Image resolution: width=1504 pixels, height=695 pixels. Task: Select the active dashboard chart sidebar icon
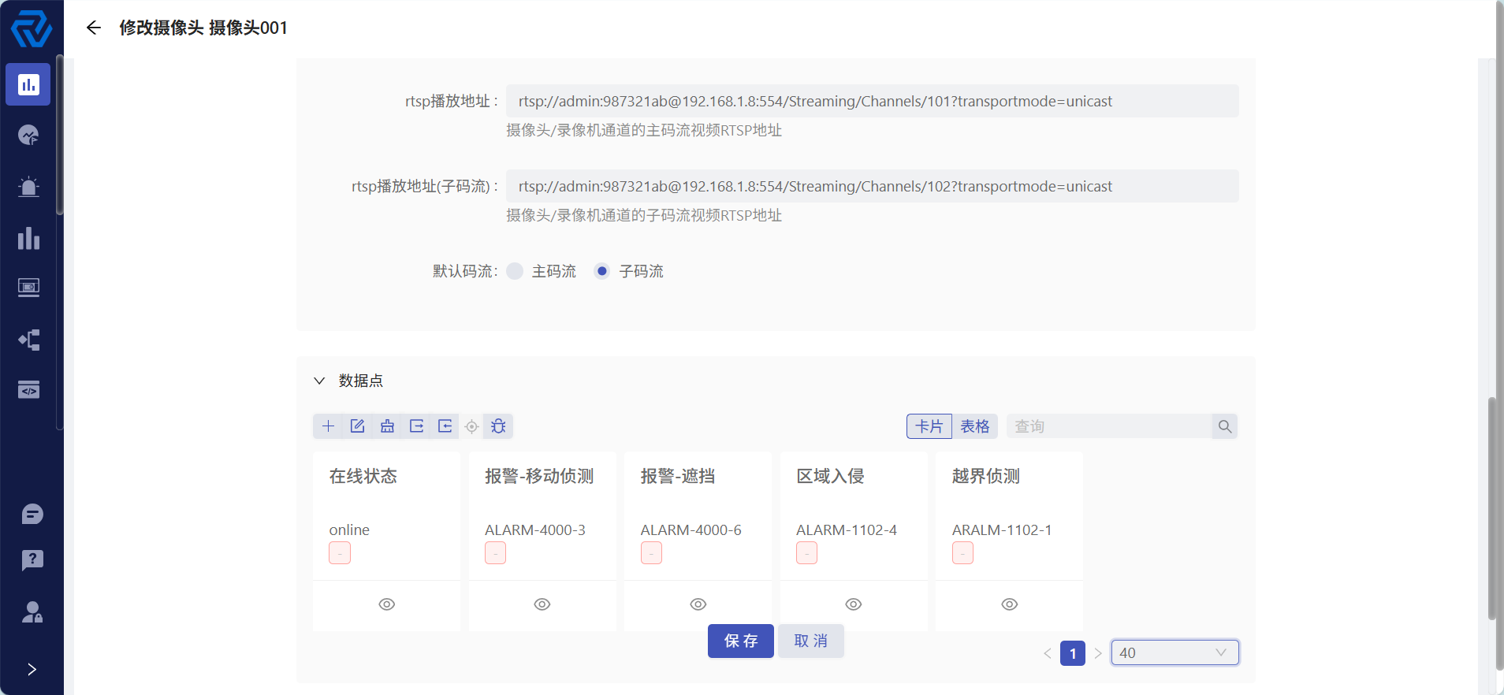pyautogui.click(x=28, y=84)
